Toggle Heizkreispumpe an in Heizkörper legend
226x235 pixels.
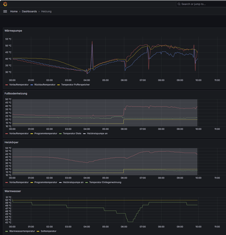pyautogui.click(x=73, y=182)
